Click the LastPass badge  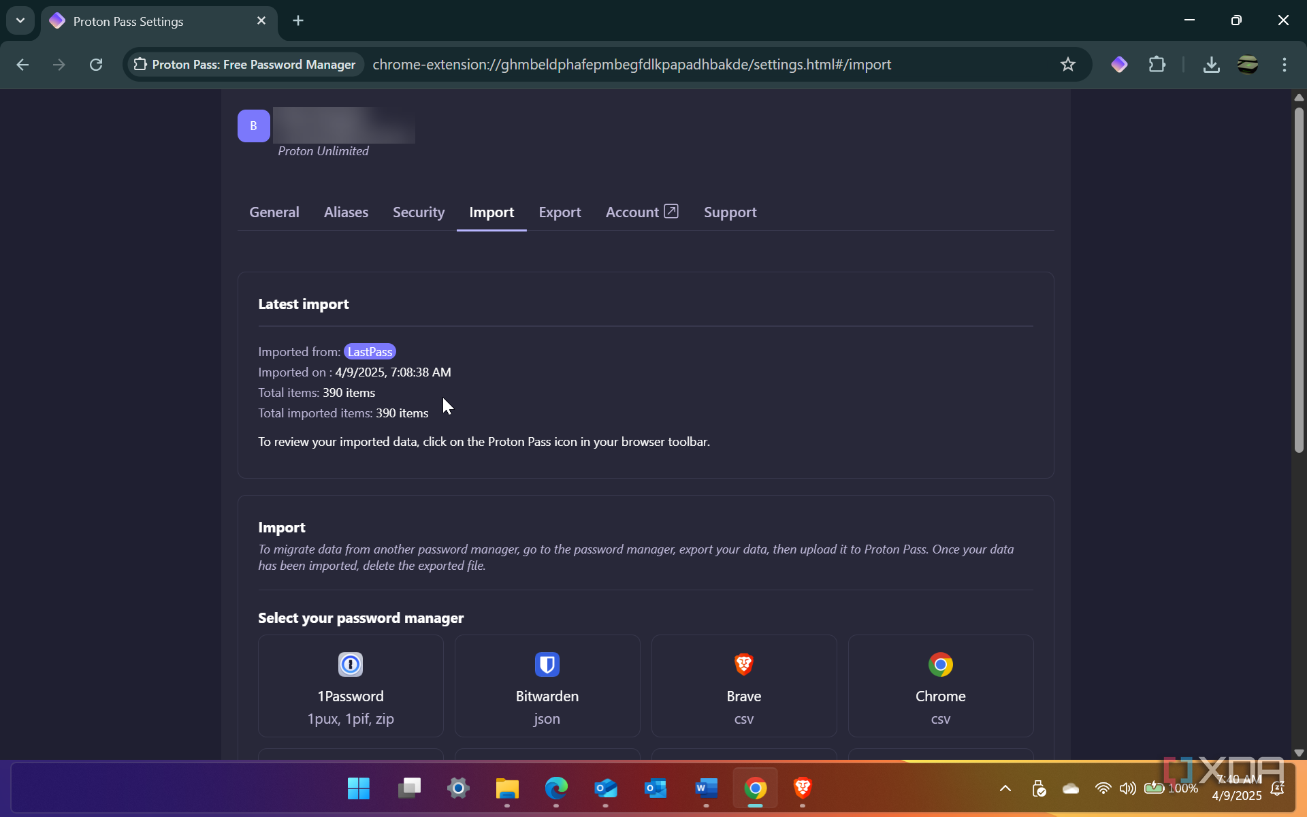point(370,352)
